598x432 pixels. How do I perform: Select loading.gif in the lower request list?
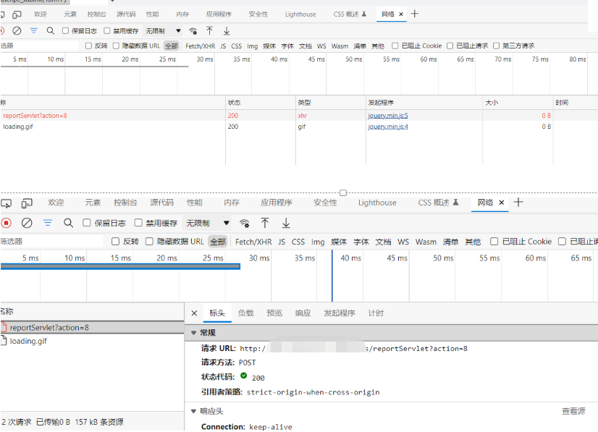pyautogui.click(x=28, y=341)
